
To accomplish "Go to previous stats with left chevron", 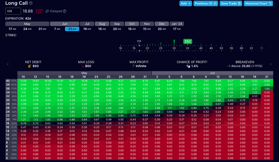I will click(8, 64).
